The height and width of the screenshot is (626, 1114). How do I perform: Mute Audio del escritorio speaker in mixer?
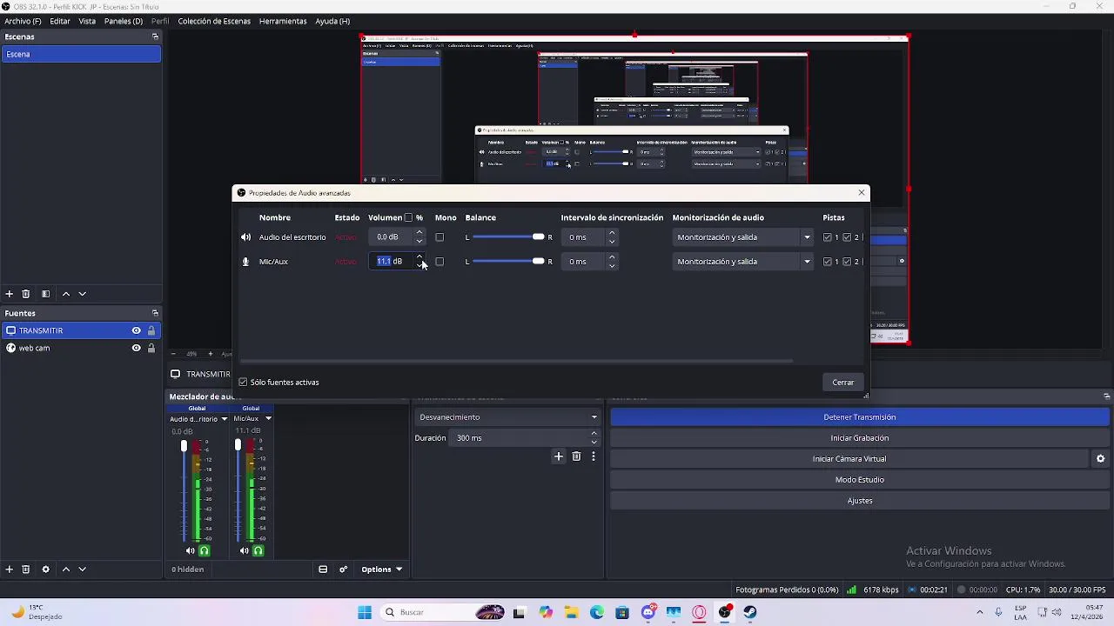191,550
